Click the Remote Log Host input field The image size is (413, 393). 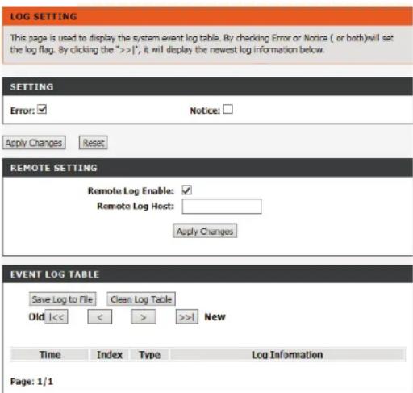[x=222, y=207]
